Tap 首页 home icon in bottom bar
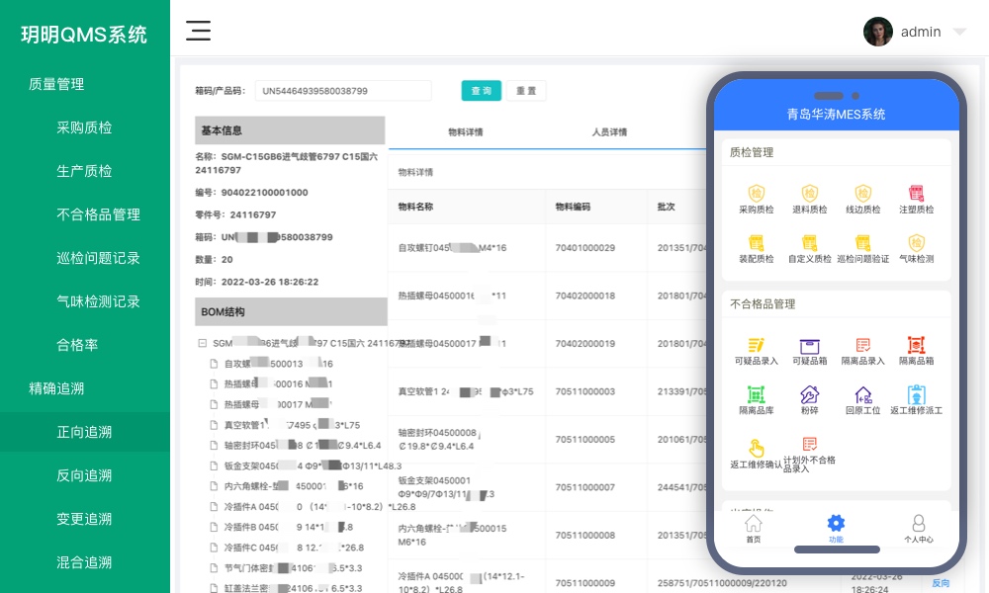 754,524
